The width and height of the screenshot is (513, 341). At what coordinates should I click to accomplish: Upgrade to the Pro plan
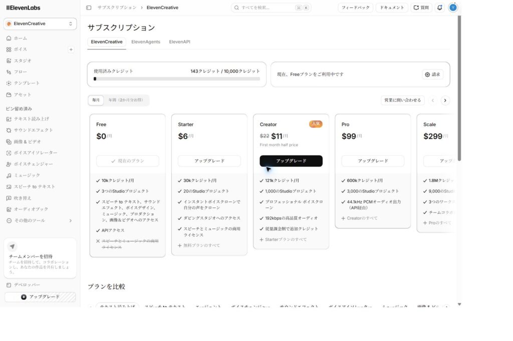click(x=373, y=160)
